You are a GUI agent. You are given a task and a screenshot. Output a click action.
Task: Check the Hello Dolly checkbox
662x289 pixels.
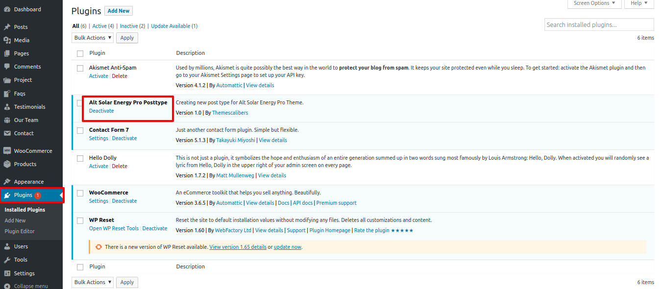click(80, 158)
